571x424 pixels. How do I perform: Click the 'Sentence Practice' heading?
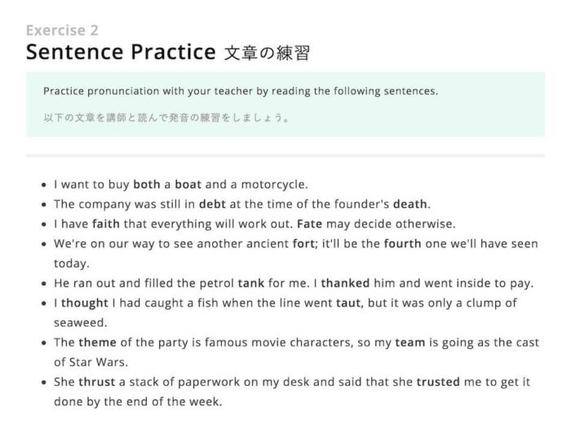121,51
